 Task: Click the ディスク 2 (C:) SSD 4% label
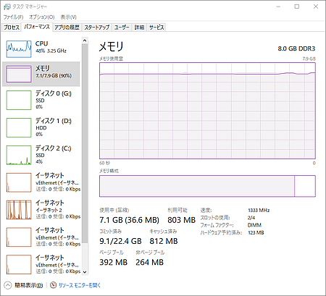point(54,155)
